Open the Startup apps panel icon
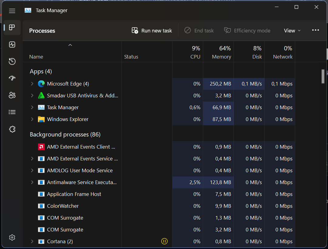Image resolution: width=328 pixels, height=249 pixels. (x=12, y=78)
